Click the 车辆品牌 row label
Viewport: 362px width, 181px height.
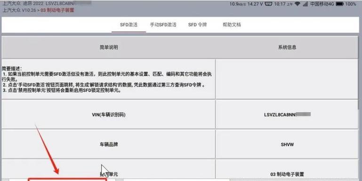109,145
